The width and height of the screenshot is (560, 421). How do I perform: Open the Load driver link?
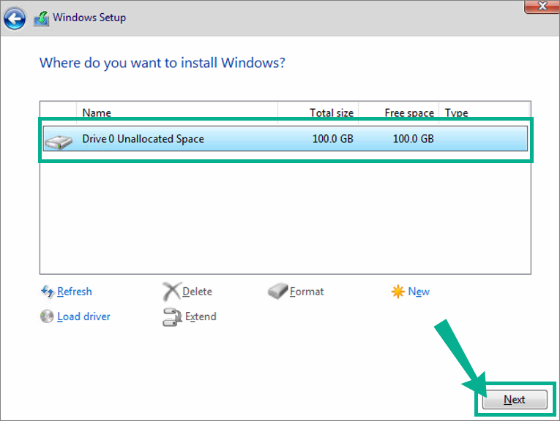pyautogui.click(x=83, y=316)
